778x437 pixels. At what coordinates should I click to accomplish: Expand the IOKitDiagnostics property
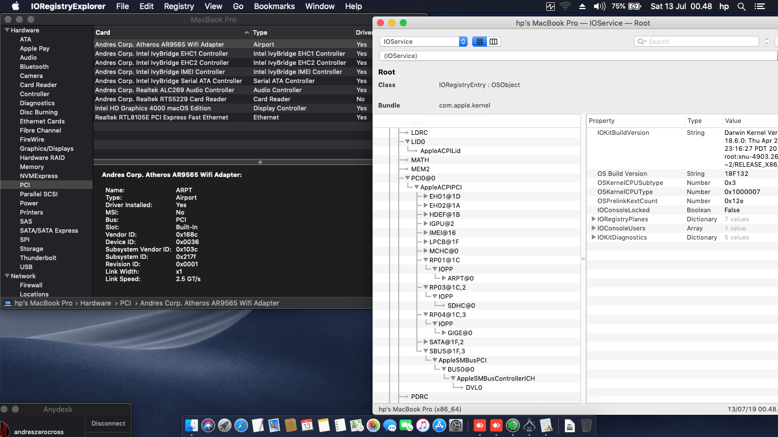[x=593, y=237]
